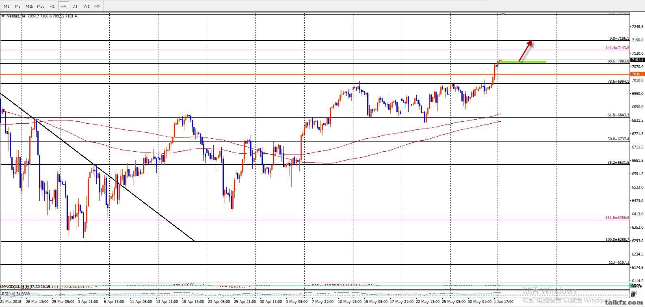Click the black current price tag 7101.4
645x307 pixels.
[x=637, y=60]
